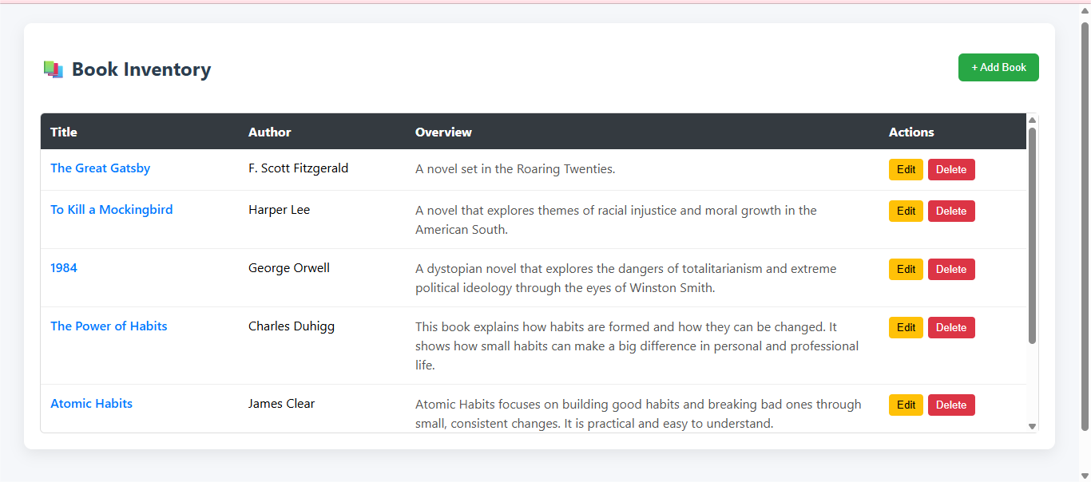Open the 1984 book link
This screenshot has width=1091, height=482.
(64, 268)
